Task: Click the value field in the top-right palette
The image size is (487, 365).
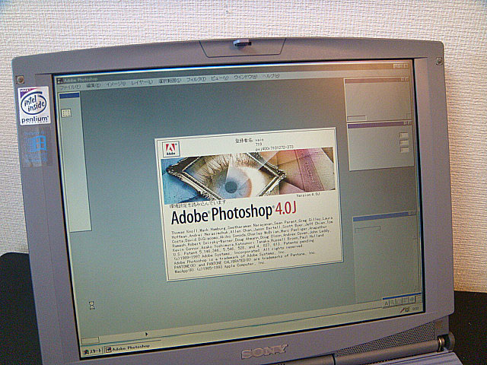Action: point(357,118)
